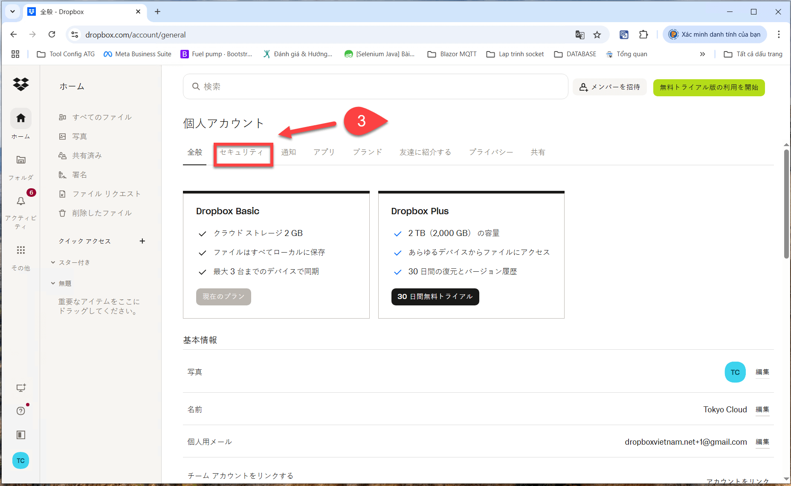
Task: Start the 30 日間無料トライアル
Action: [435, 296]
